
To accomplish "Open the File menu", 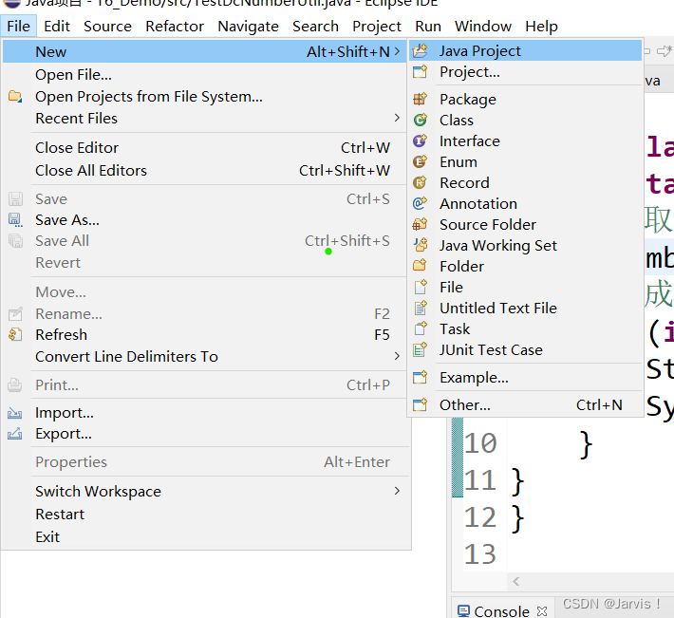I will (x=18, y=27).
